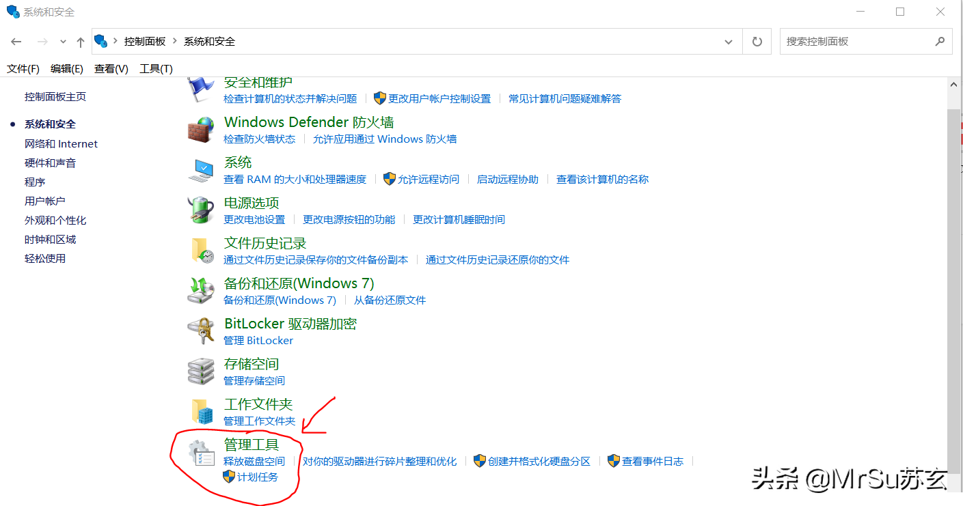Click 查看 RAM 的大小和处理器速度 link
Screen dimensions: 963x506
pyautogui.click(x=295, y=179)
